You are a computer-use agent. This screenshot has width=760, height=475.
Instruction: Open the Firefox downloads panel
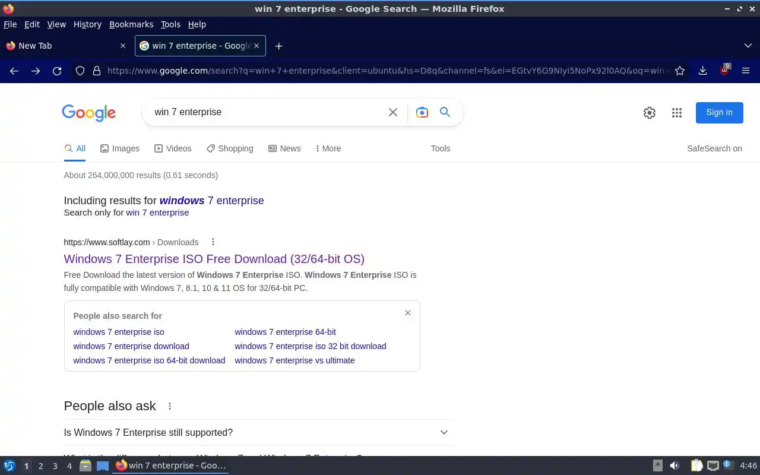(x=702, y=71)
